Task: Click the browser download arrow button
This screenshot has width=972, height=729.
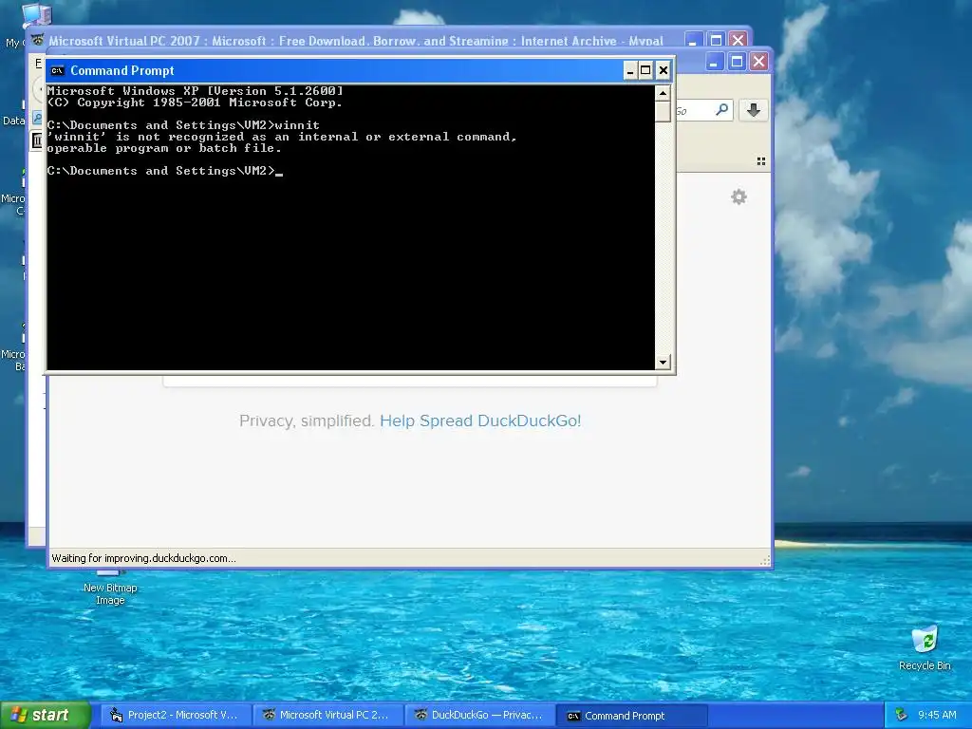Action: [753, 110]
